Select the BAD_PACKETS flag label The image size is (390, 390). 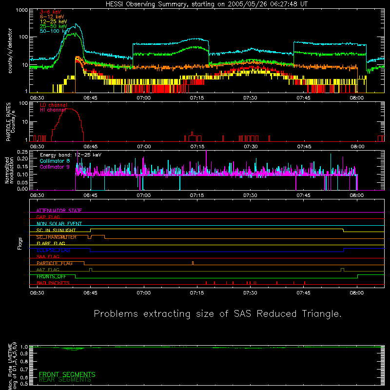tap(53, 283)
